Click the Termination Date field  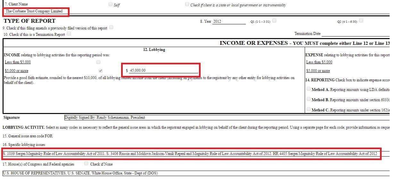click(356, 34)
